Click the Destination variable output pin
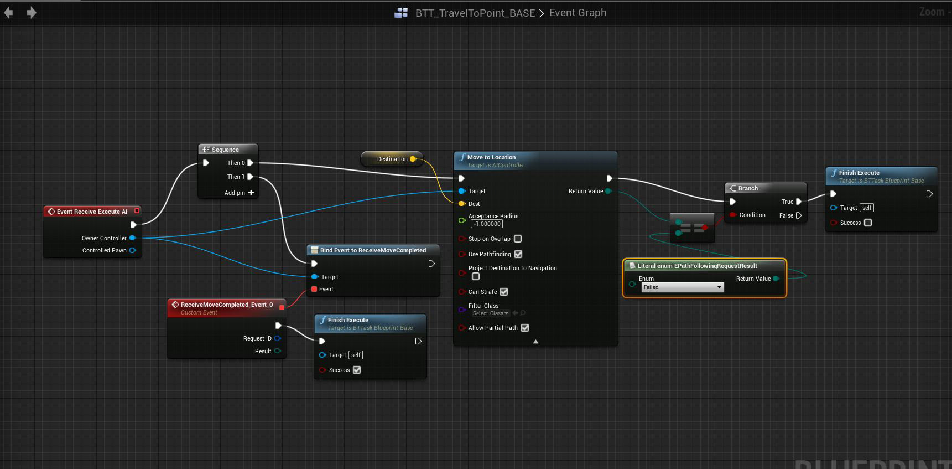952x469 pixels. 413,159
